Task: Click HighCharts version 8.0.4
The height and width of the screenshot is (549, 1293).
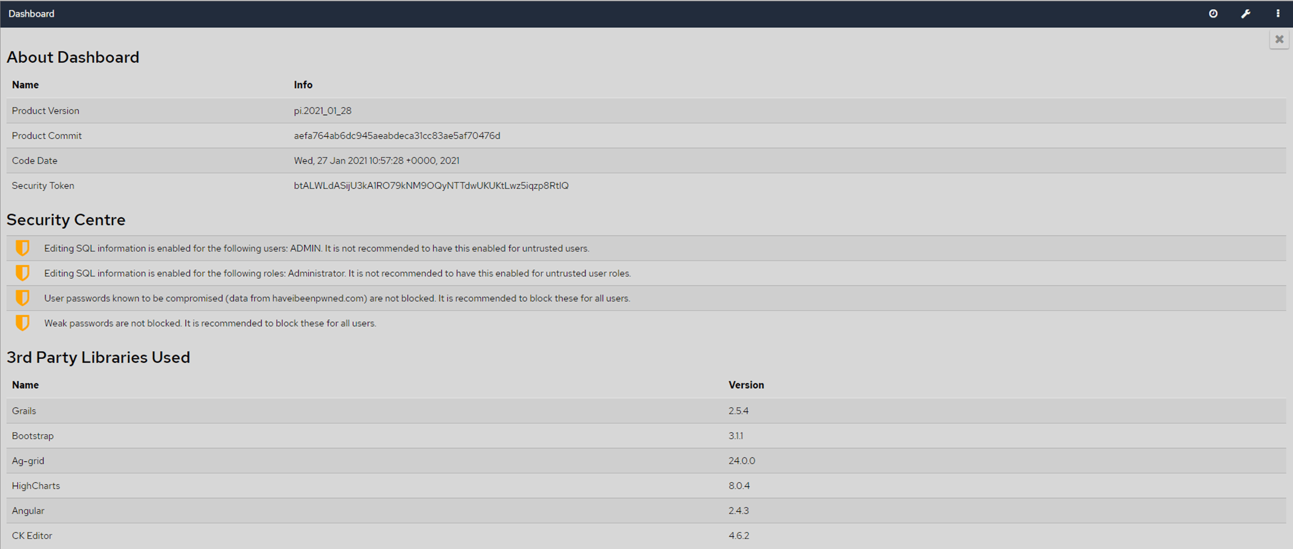Action: pos(739,486)
